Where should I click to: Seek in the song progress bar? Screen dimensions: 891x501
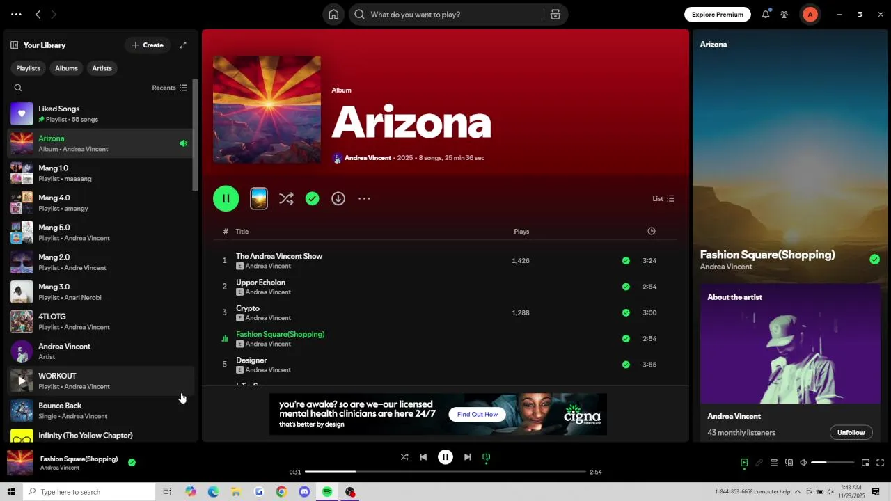[x=445, y=472]
